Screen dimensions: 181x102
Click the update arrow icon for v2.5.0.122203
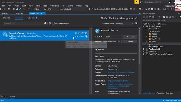(x=86, y=37)
